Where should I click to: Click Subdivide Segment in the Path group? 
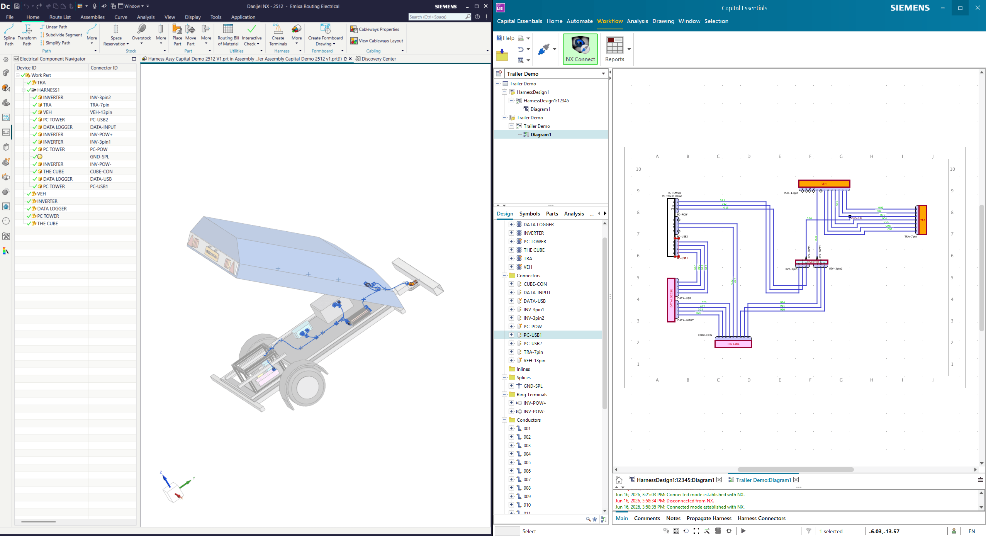click(61, 35)
